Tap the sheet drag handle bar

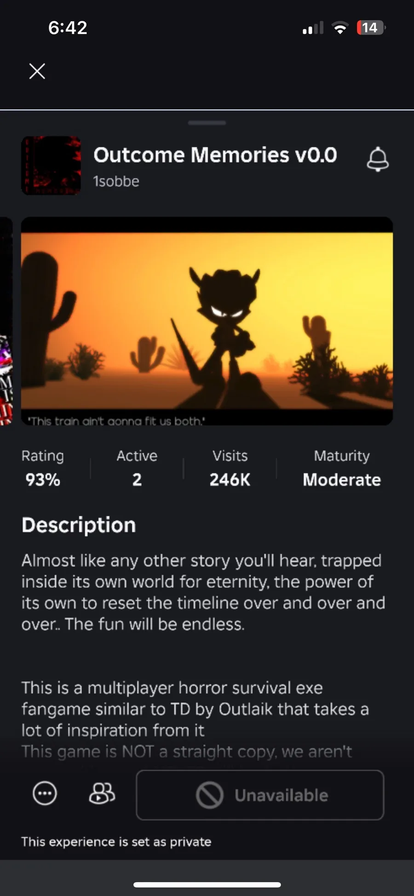point(207,123)
